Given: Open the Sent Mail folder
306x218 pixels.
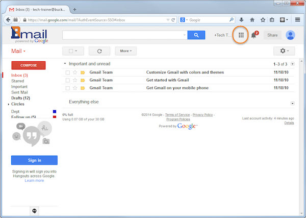Looking at the screenshot, I should click(x=19, y=92).
